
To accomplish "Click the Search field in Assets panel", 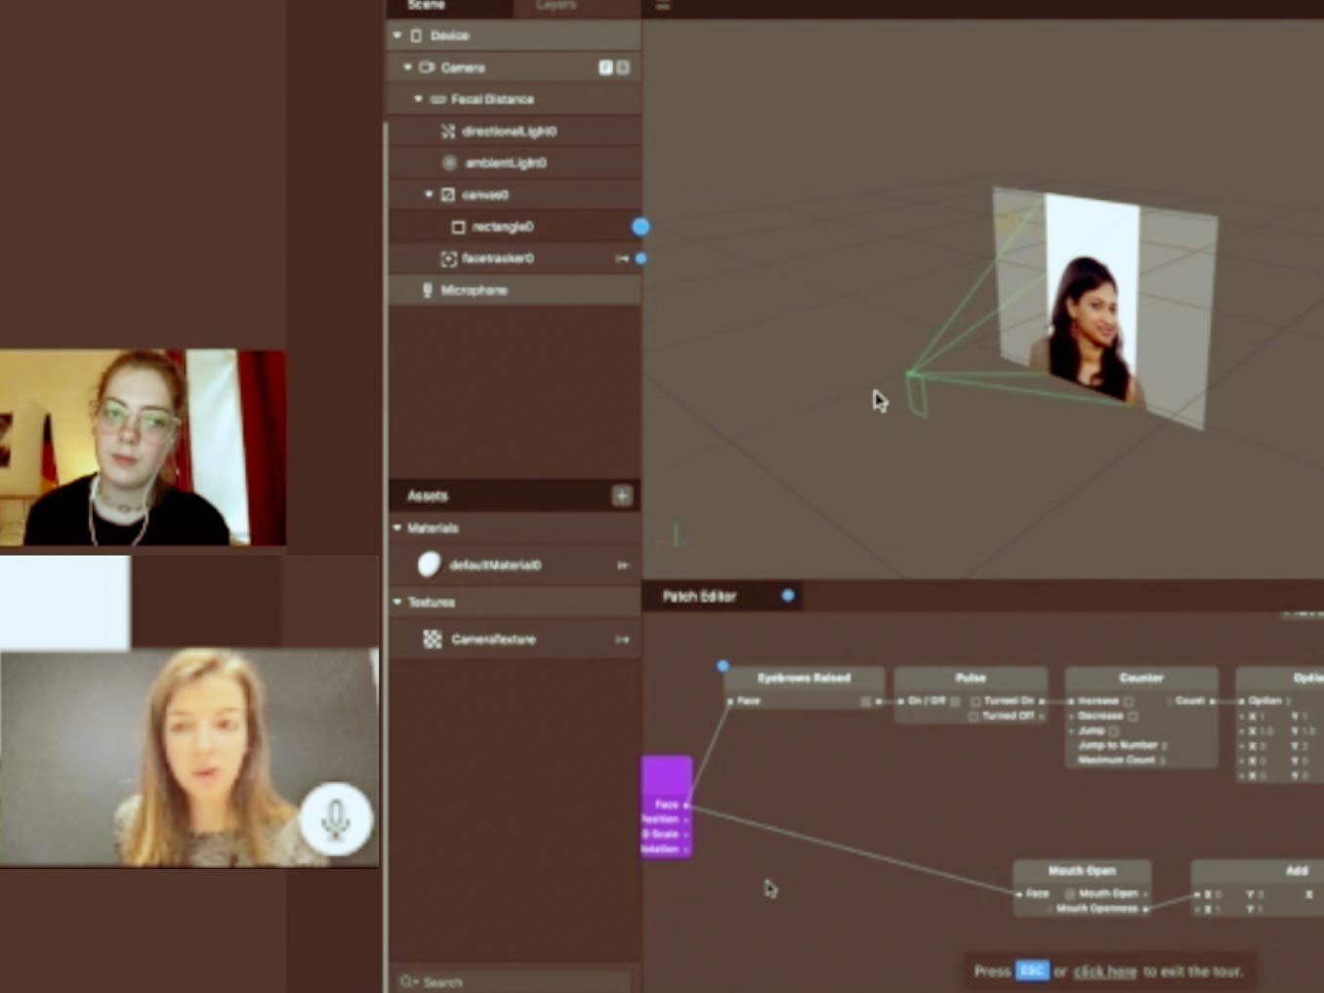I will pos(513,981).
